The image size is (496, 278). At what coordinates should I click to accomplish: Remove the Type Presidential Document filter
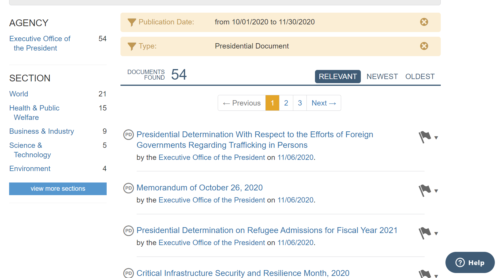(x=424, y=46)
